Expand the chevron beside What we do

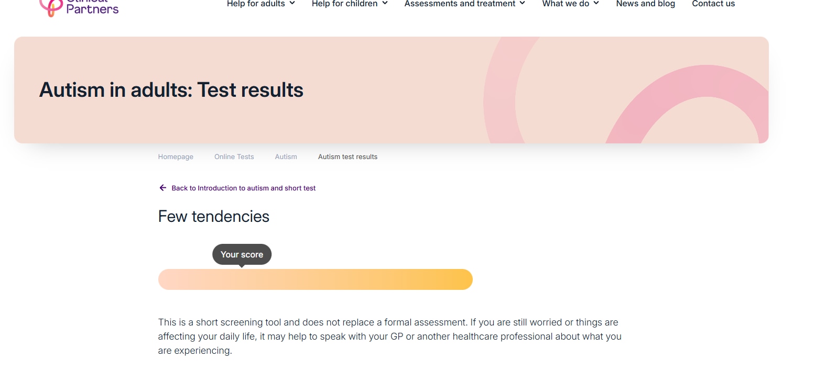[x=596, y=3]
